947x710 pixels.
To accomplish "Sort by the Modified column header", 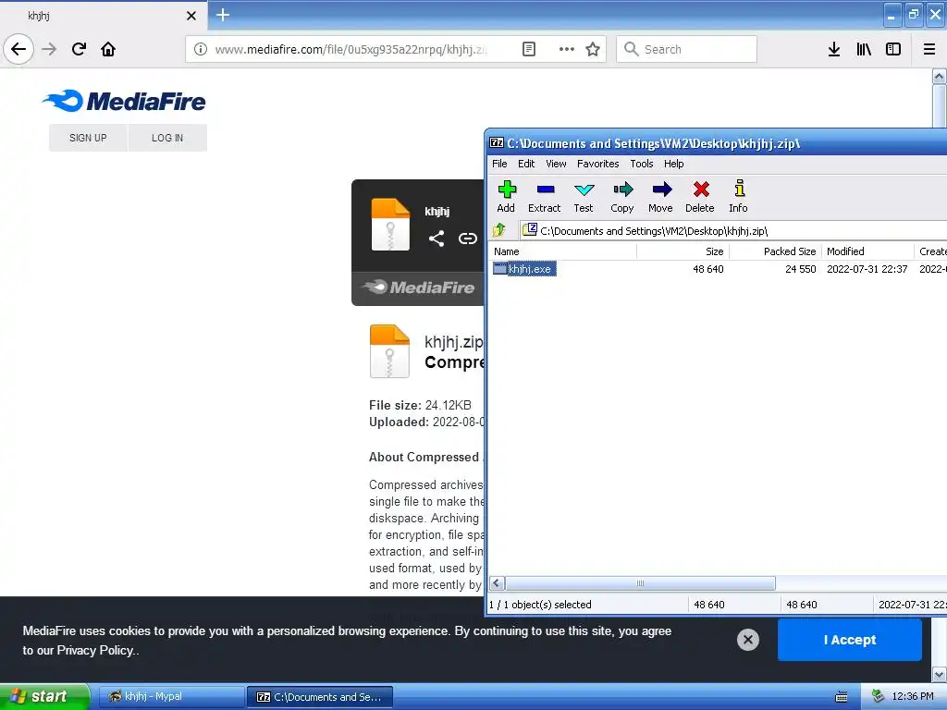I will point(867,251).
